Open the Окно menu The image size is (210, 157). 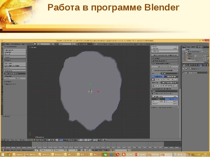coord(23,44)
